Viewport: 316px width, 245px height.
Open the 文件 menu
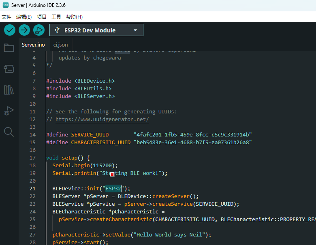click(6, 17)
